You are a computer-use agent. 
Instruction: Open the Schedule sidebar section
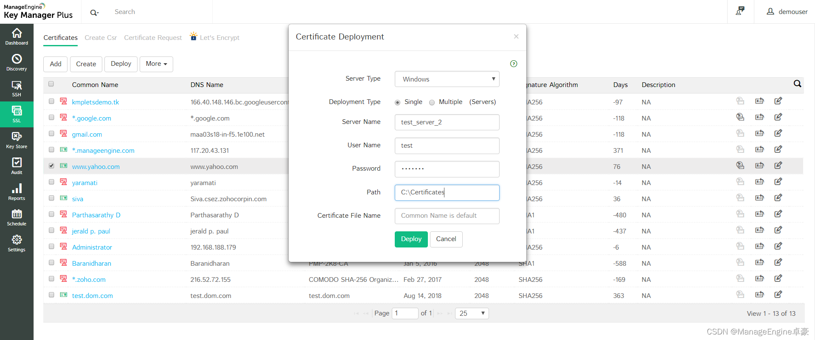click(x=17, y=217)
